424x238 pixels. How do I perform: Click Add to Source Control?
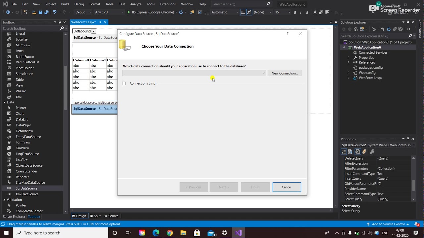pyautogui.click(x=388, y=224)
